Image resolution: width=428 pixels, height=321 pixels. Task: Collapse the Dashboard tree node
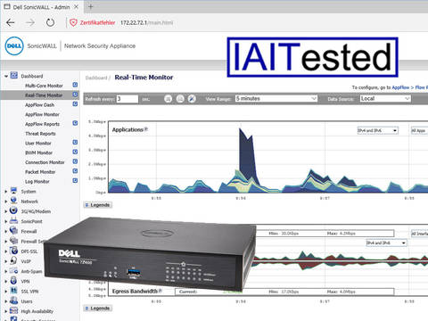click(x=6, y=77)
